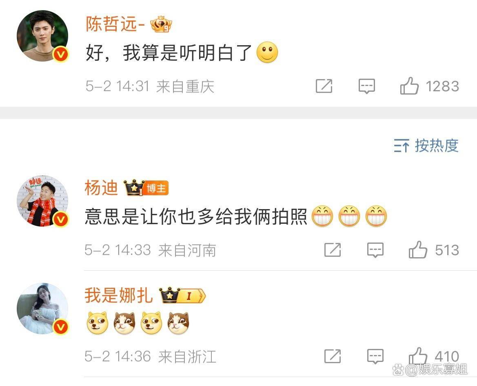Open the 按热度 sort dropdown

pyautogui.click(x=426, y=146)
